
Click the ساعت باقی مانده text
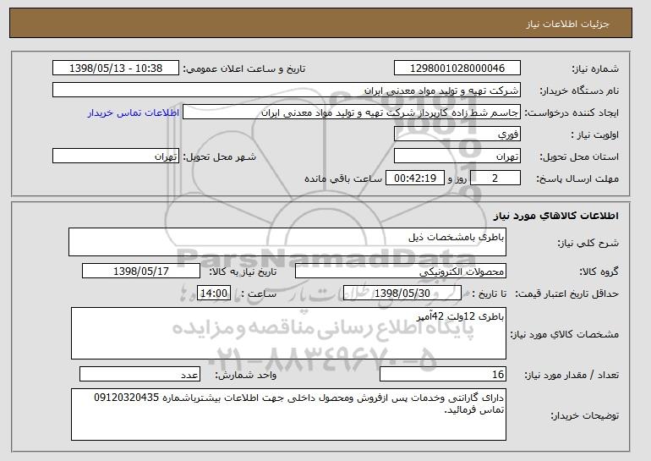pyautogui.click(x=343, y=178)
